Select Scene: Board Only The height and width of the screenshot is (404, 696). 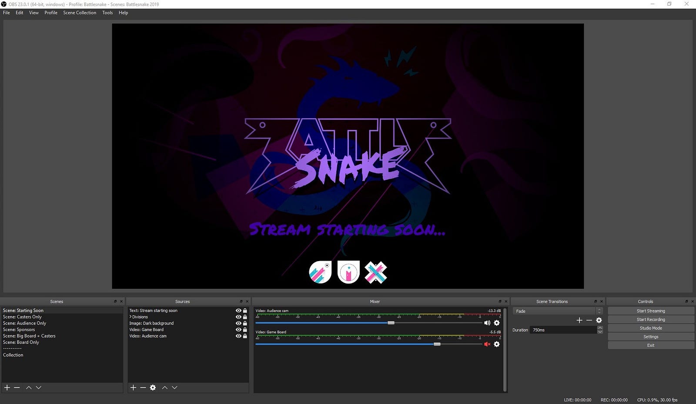pyautogui.click(x=62, y=342)
